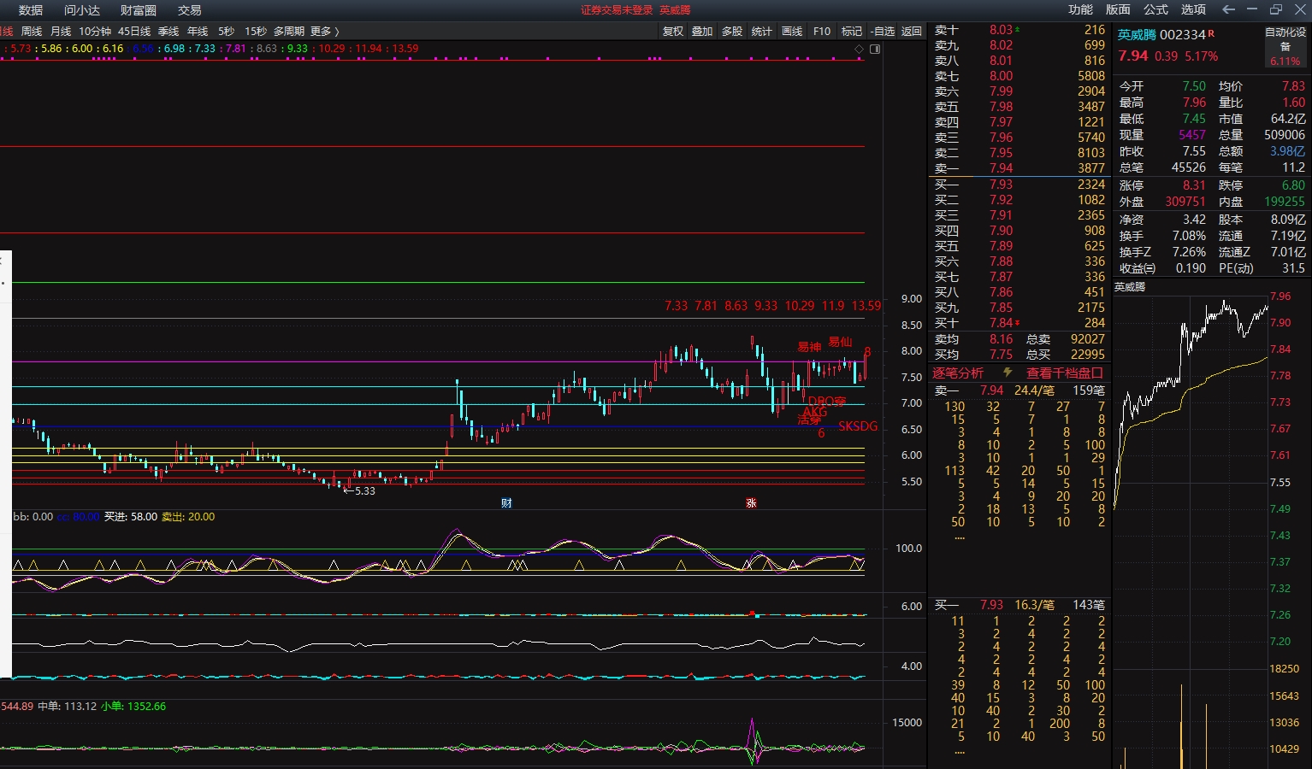Click the restore window icon in title bar
Screen dimensions: 1312x769
tap(1276, 9)
